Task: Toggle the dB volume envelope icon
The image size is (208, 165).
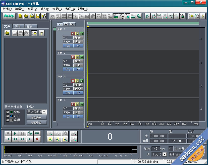Action: click(x=147, y=16)
